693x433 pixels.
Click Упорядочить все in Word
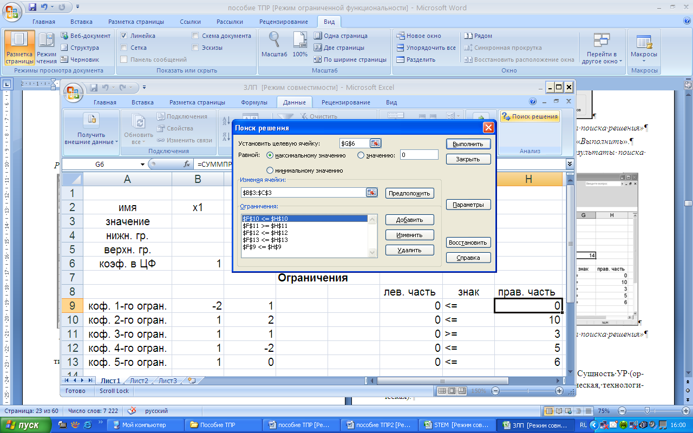pyautogui.click(x=426, y=48)
